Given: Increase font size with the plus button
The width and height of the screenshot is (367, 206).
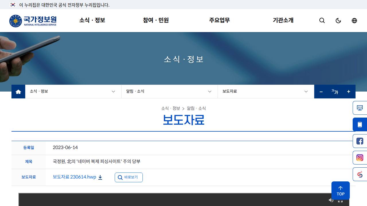Looking at the screenshot, I should point(349,92).
